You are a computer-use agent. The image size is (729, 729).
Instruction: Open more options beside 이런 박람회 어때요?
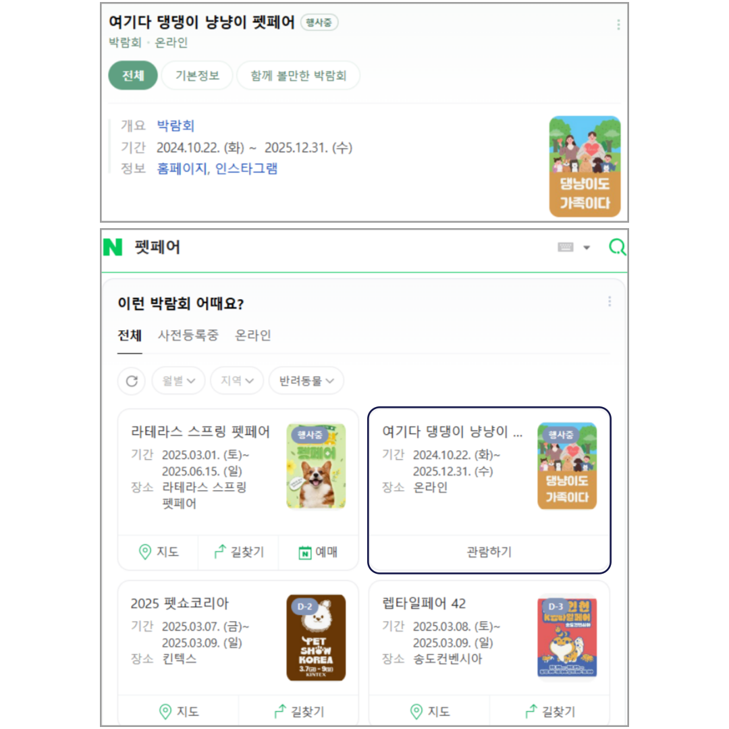pos(610,301)
